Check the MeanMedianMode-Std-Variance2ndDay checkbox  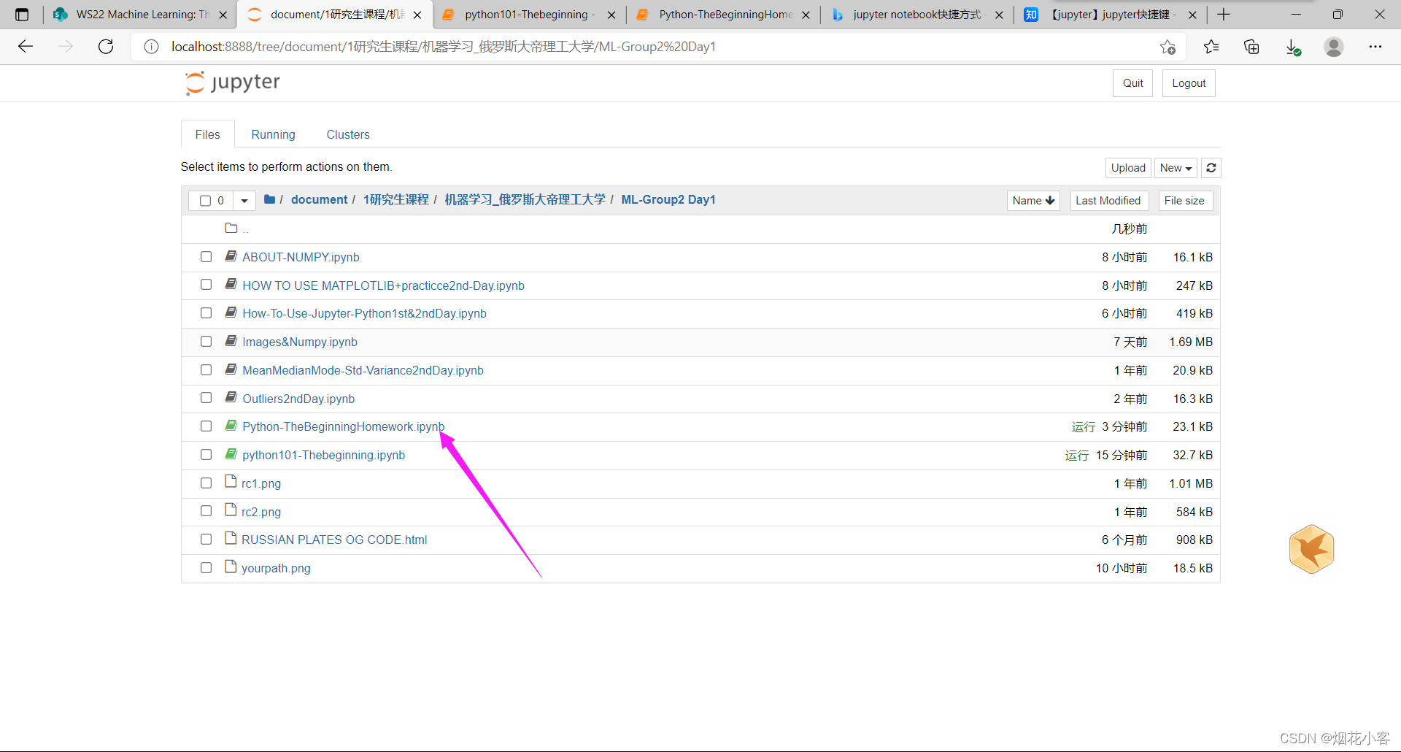click(206, 369)
